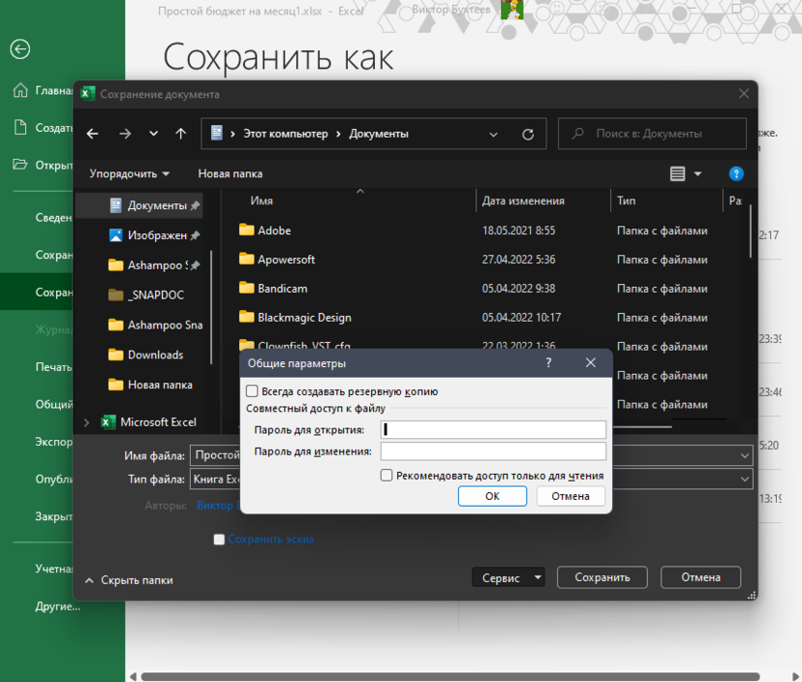Click the question mark in Общие параметры
Screen dimensions: 802x682
click(548, 363)
